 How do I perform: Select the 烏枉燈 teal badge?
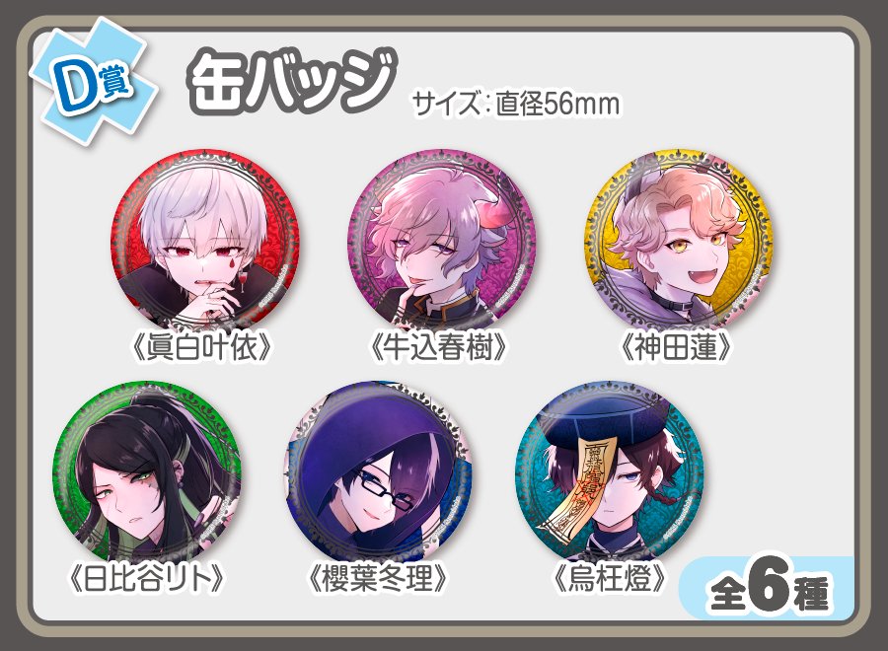pyautogui.click(x=610, y=474)
